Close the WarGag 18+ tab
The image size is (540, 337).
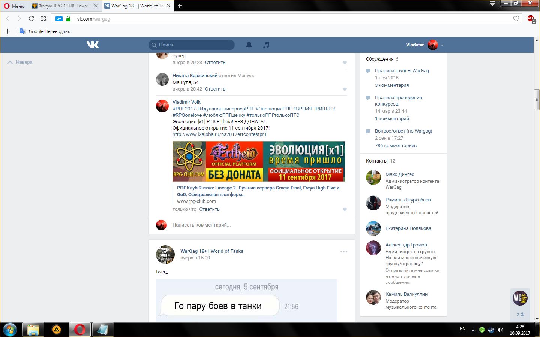coord(168,6)
